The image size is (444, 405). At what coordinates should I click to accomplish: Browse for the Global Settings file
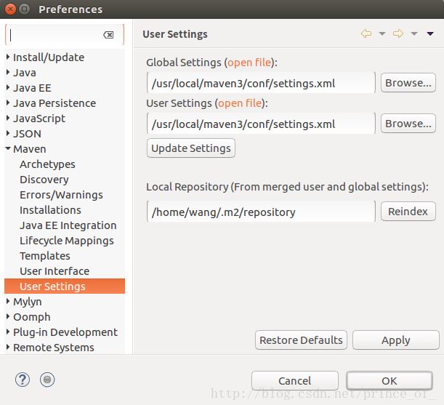point(408,83)
